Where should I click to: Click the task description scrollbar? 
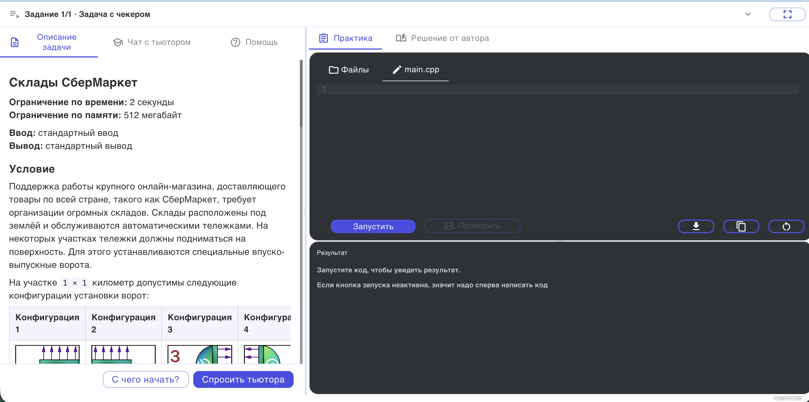pyautogui.click(x=301, y=94)
